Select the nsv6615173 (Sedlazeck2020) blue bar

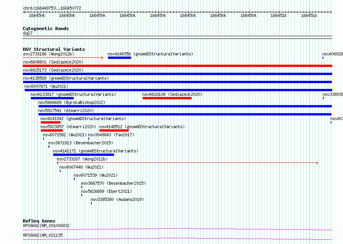(x=177, y=74)
